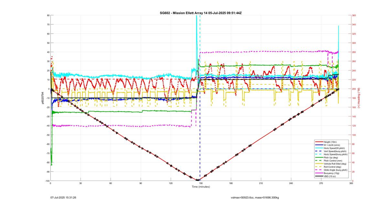Click x-axis tick label '150'
Screen dimensions: 388x203
tap(201, 183)
